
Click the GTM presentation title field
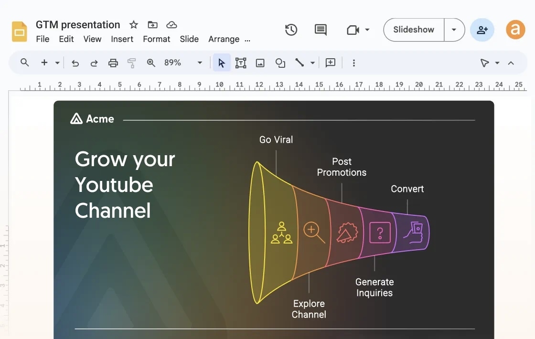(x=78, y=24)
